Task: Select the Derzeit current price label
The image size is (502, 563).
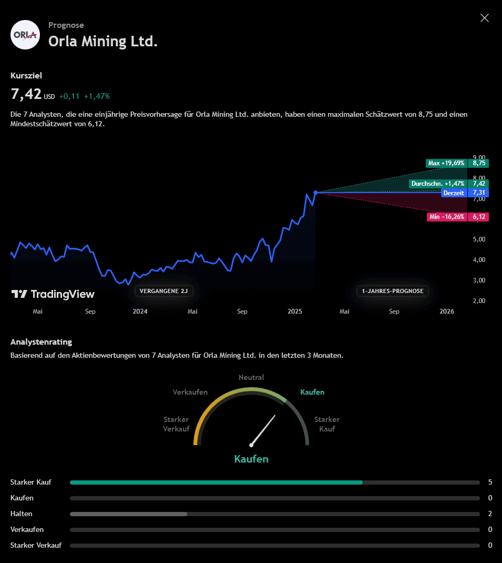Action: [x=454, y=193]
